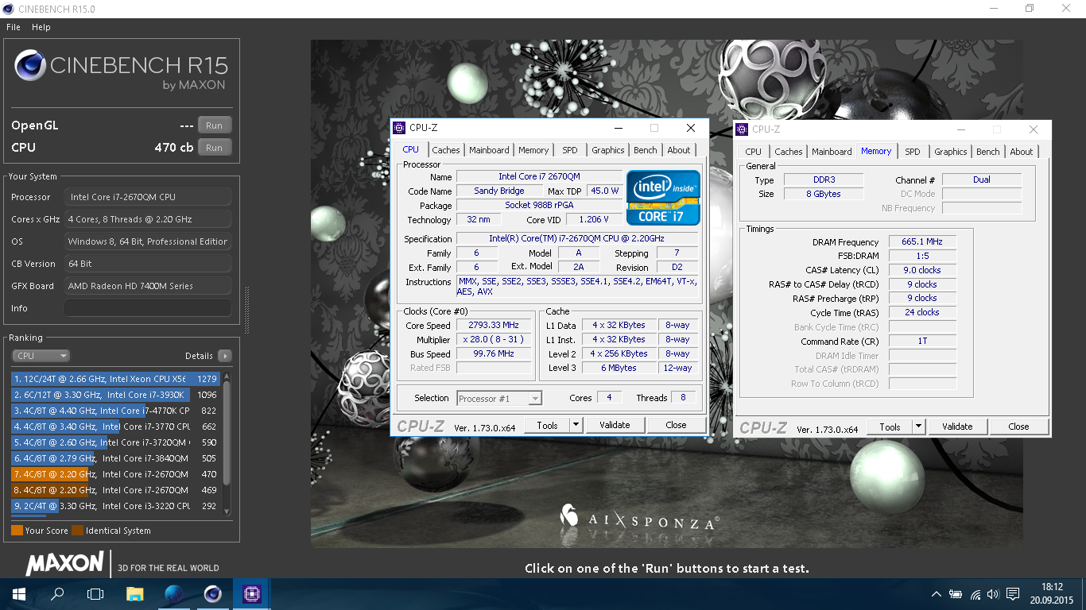Open Memory tab in left CPU-Z window

pos(533,150)
